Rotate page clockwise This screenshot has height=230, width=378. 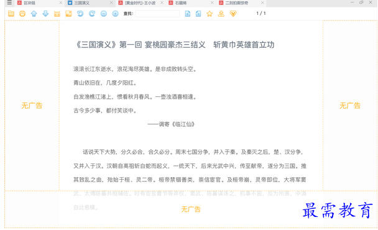click(92, 14)
